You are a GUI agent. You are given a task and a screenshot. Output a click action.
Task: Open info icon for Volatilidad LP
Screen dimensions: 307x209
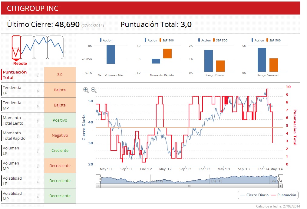coord(38,181)
